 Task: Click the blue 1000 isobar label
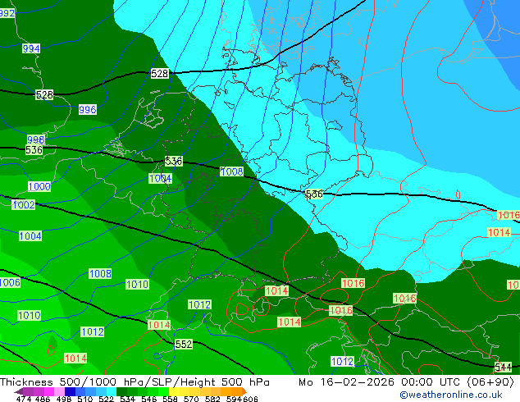click(39, 186)
